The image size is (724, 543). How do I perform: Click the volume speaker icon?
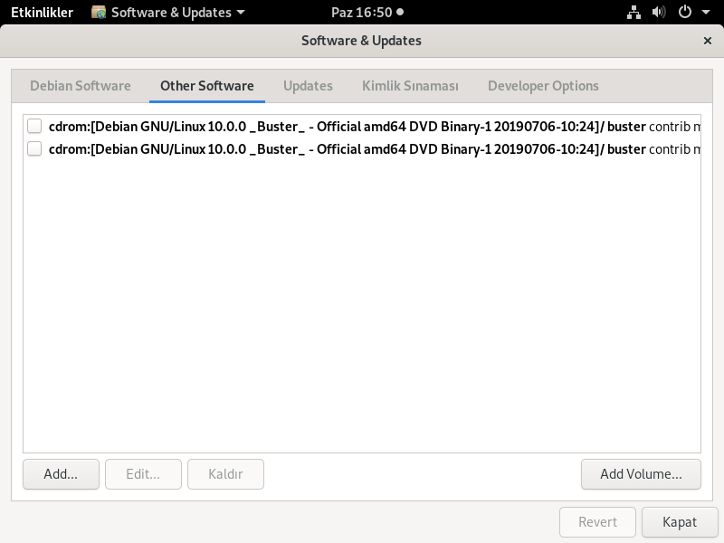click(x=659, y=13)
